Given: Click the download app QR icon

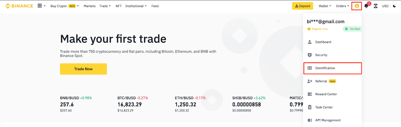Looking at the screenshot, I should pos(375,6).
